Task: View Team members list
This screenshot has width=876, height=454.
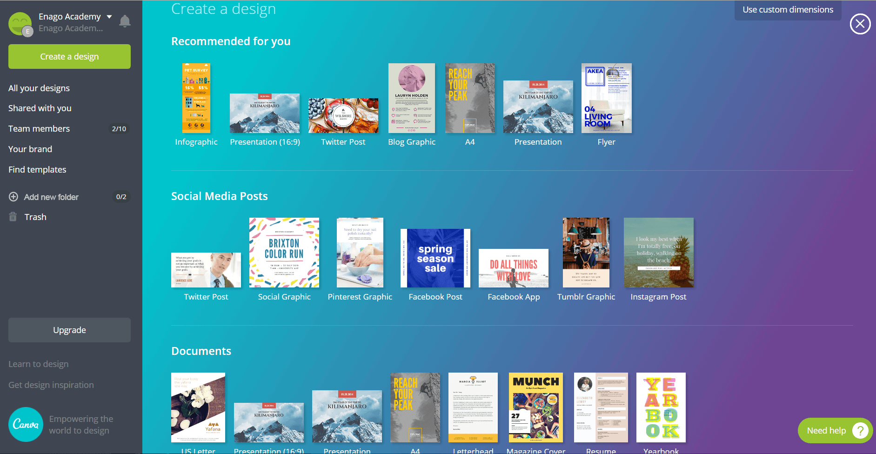Action: 39,128
